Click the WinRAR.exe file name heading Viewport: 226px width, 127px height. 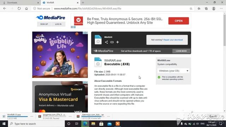[113, 60]
